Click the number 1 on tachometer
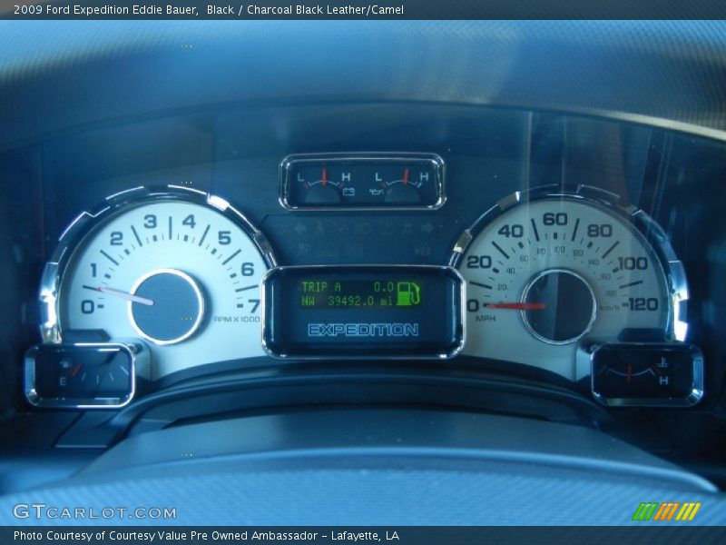726x545 pixels. (94, 269)
